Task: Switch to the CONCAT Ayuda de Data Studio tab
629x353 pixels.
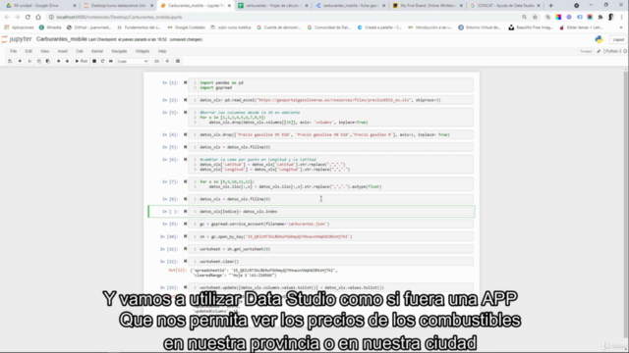Action: (x=504, y=6)
